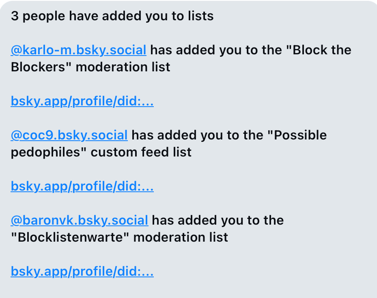The height and width of the screenshot is (298, 377).
Task: Follow the bsky.app link under Possible pedophiles
Action: pyautogui.click(x=82, y=187)
